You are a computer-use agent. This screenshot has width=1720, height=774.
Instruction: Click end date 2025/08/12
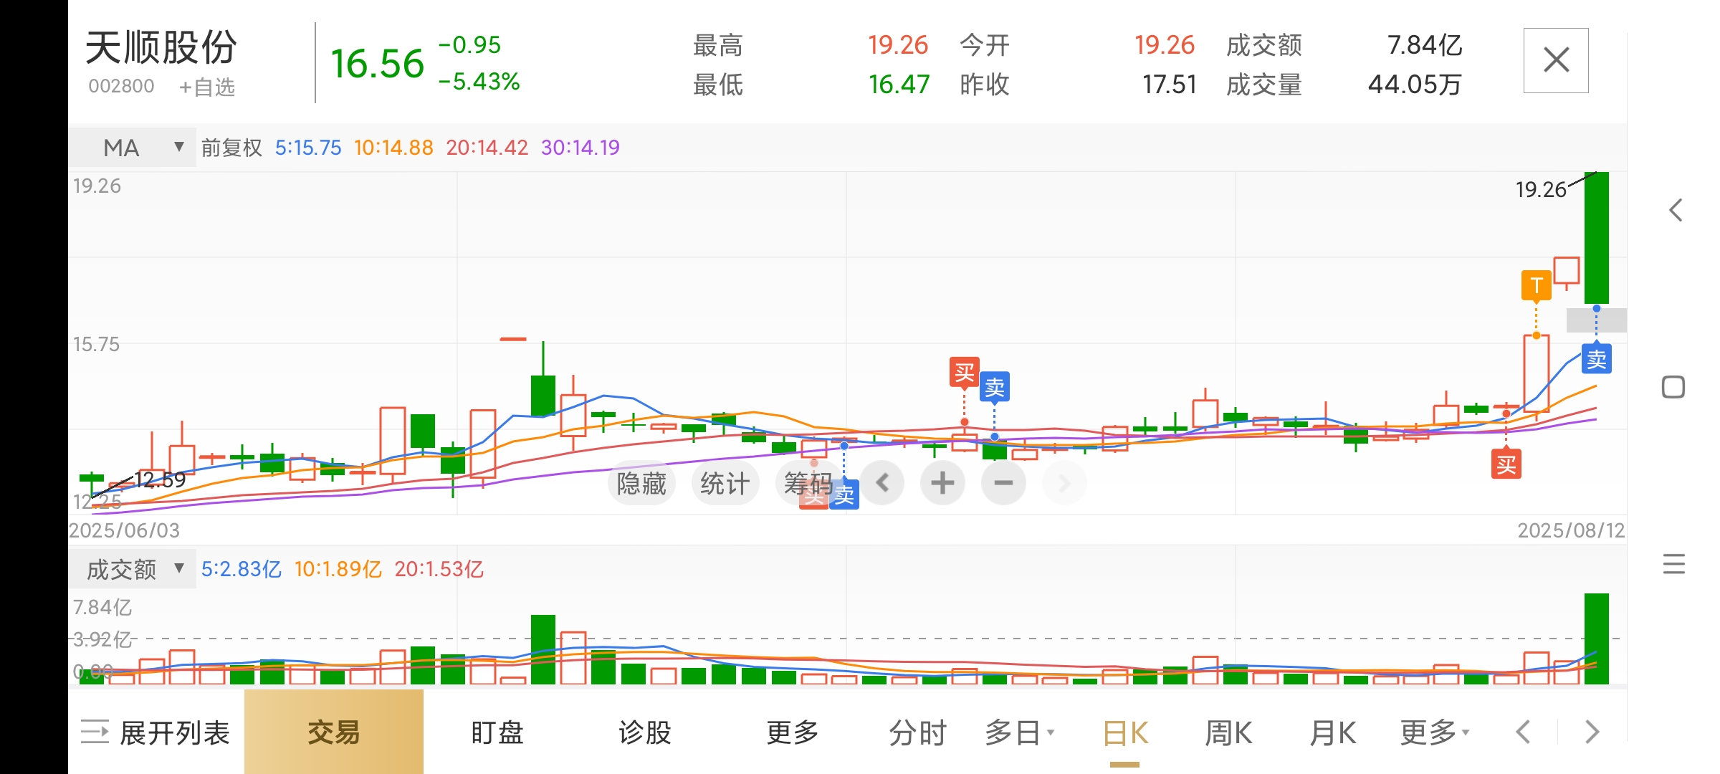1571,530
